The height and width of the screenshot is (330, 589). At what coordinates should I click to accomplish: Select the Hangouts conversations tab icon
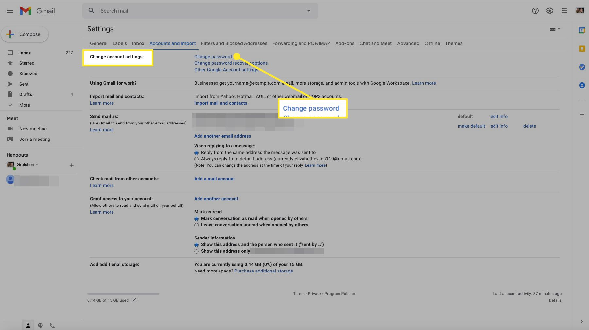click(40, 325)
